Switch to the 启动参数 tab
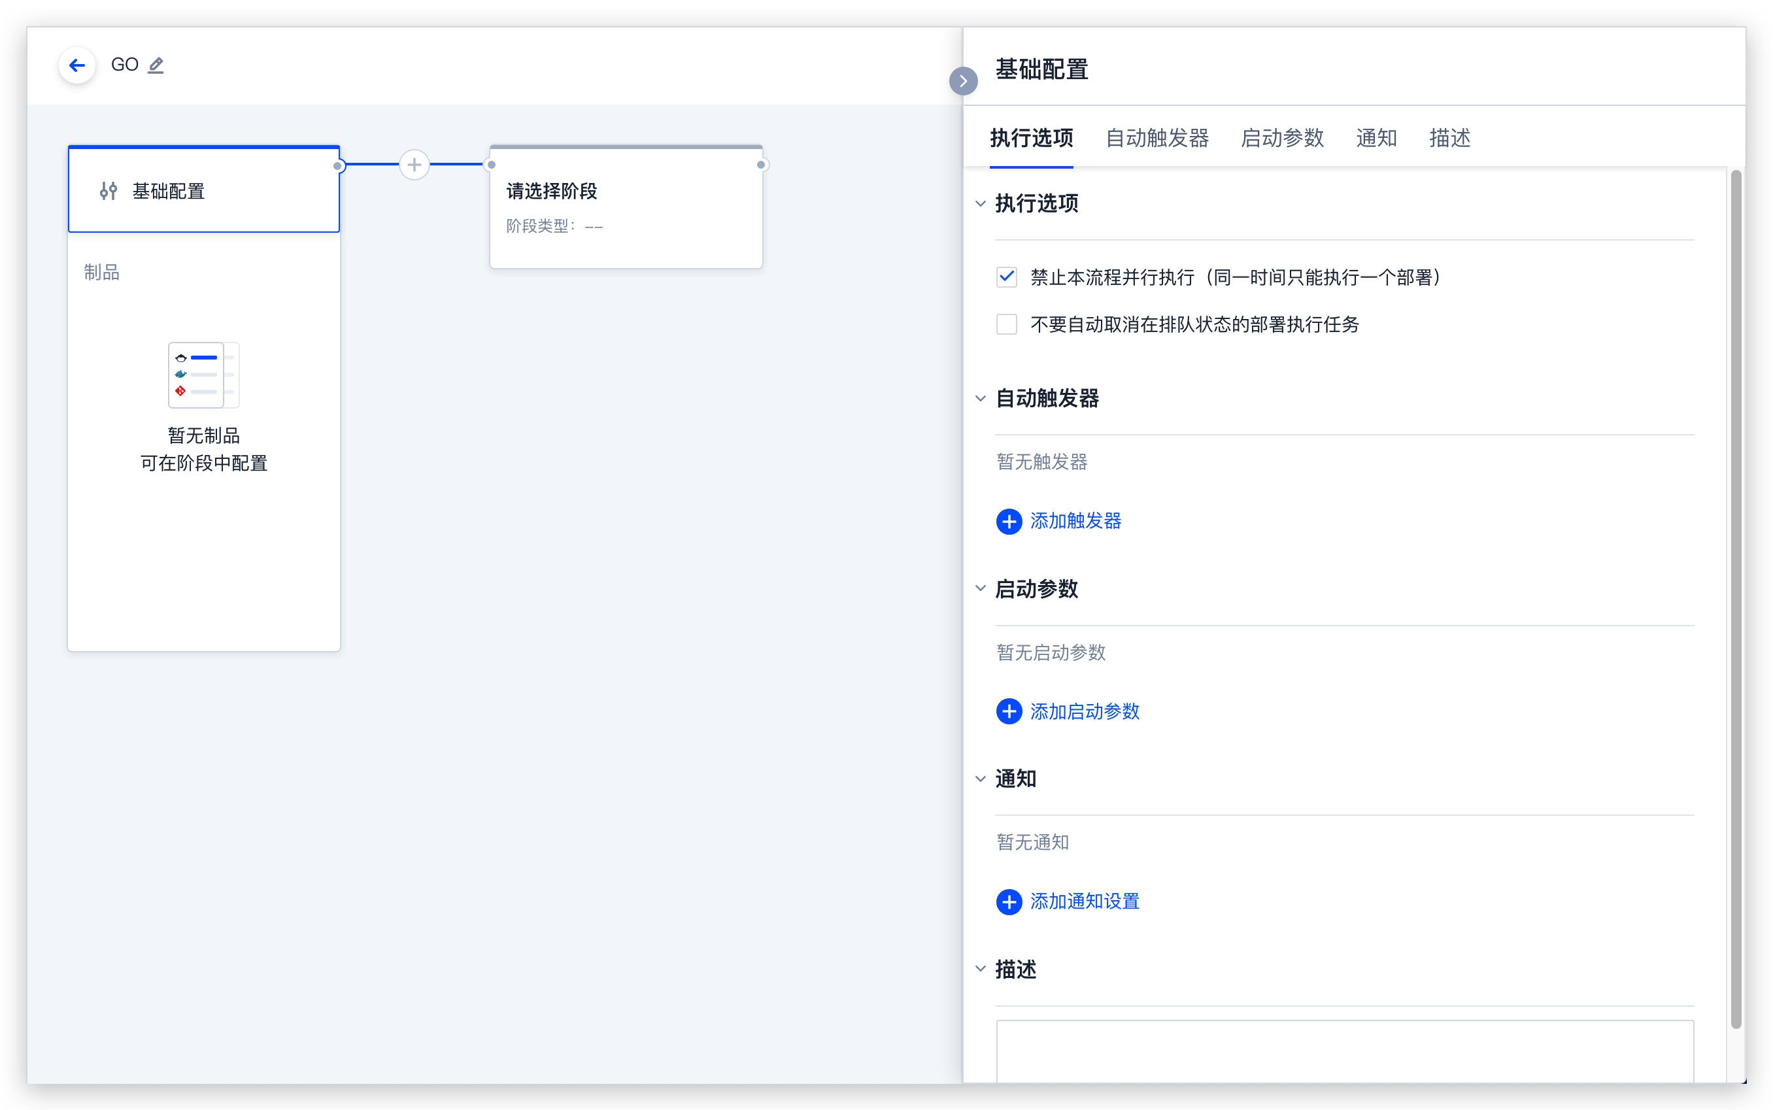 1282,138
